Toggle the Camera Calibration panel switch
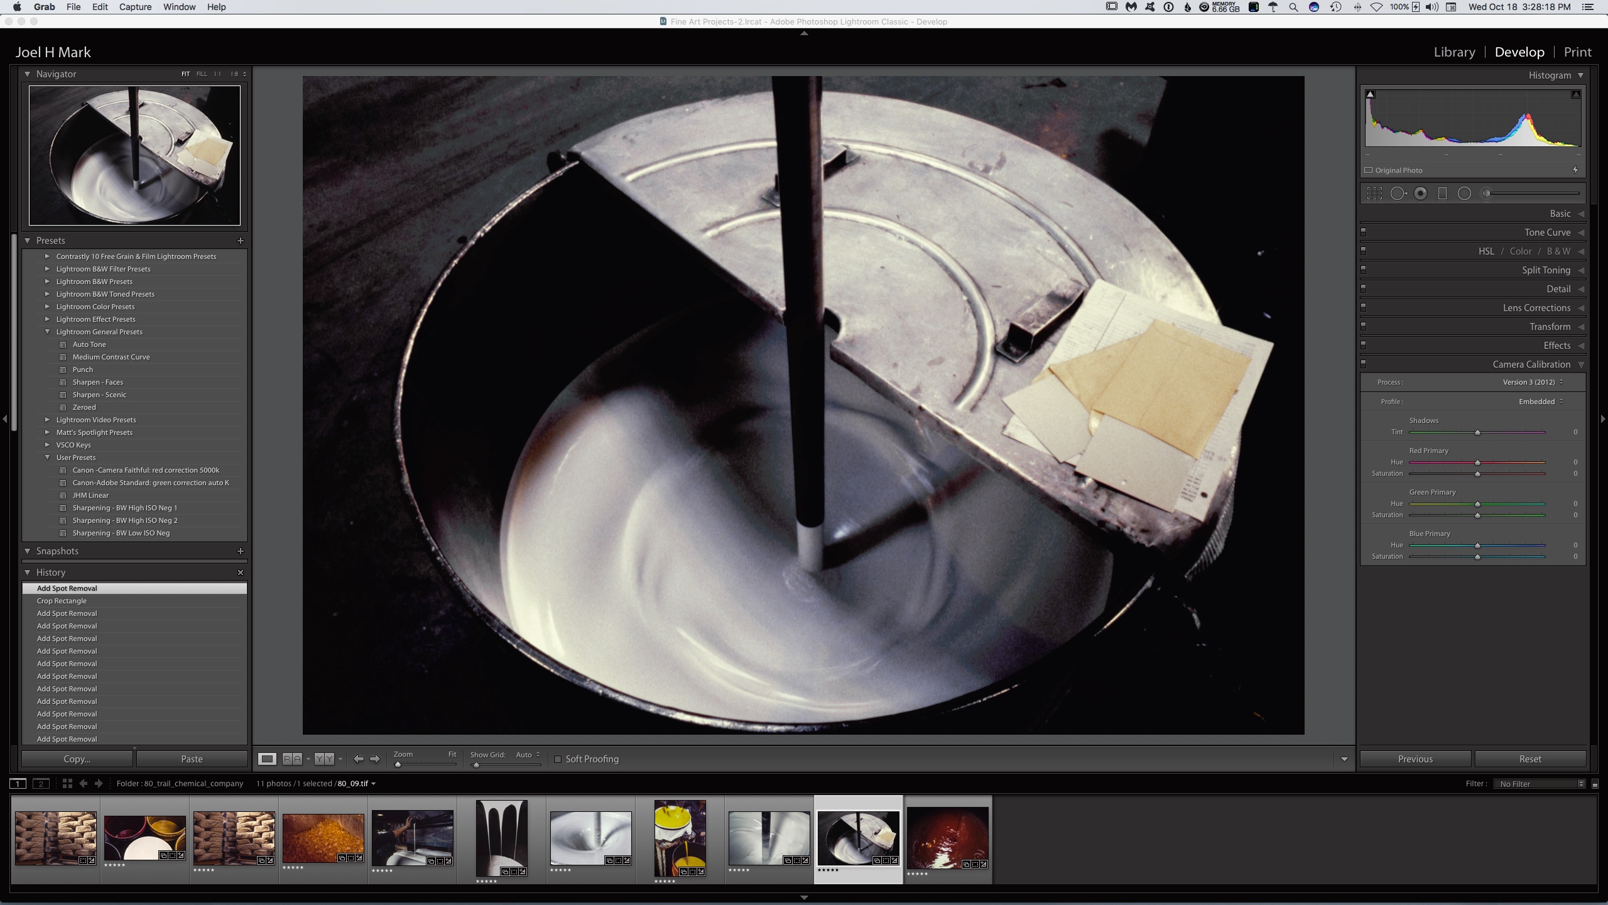This screenshot has width=1608, height=905. click(1364, 364)
